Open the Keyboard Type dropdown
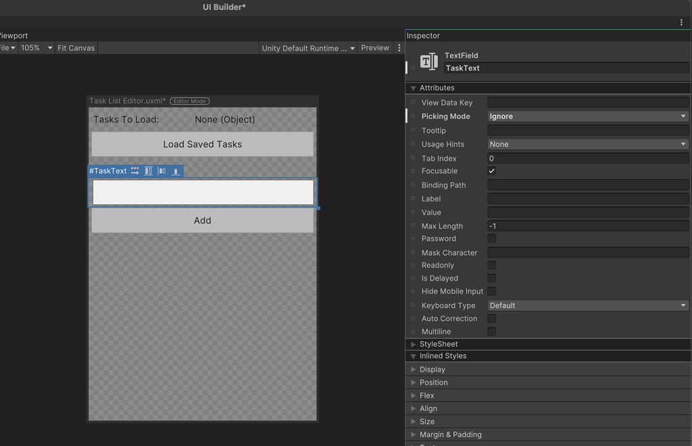This screenshot has height=446, width=692. (x=587, y=305)
